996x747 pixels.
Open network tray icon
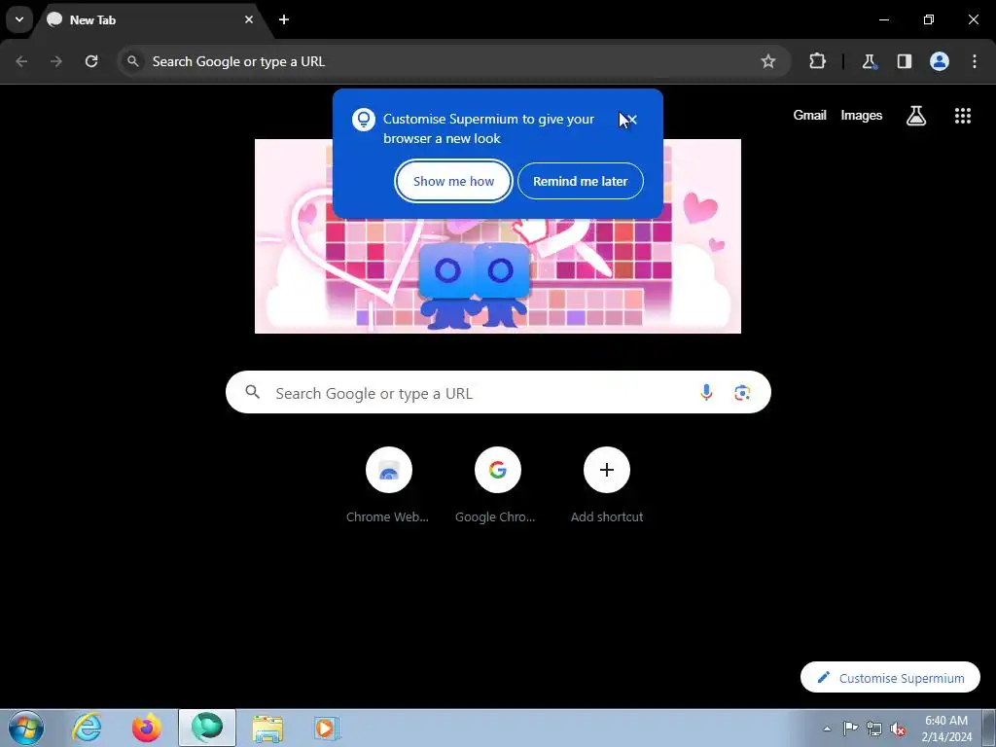click(874, 729)
